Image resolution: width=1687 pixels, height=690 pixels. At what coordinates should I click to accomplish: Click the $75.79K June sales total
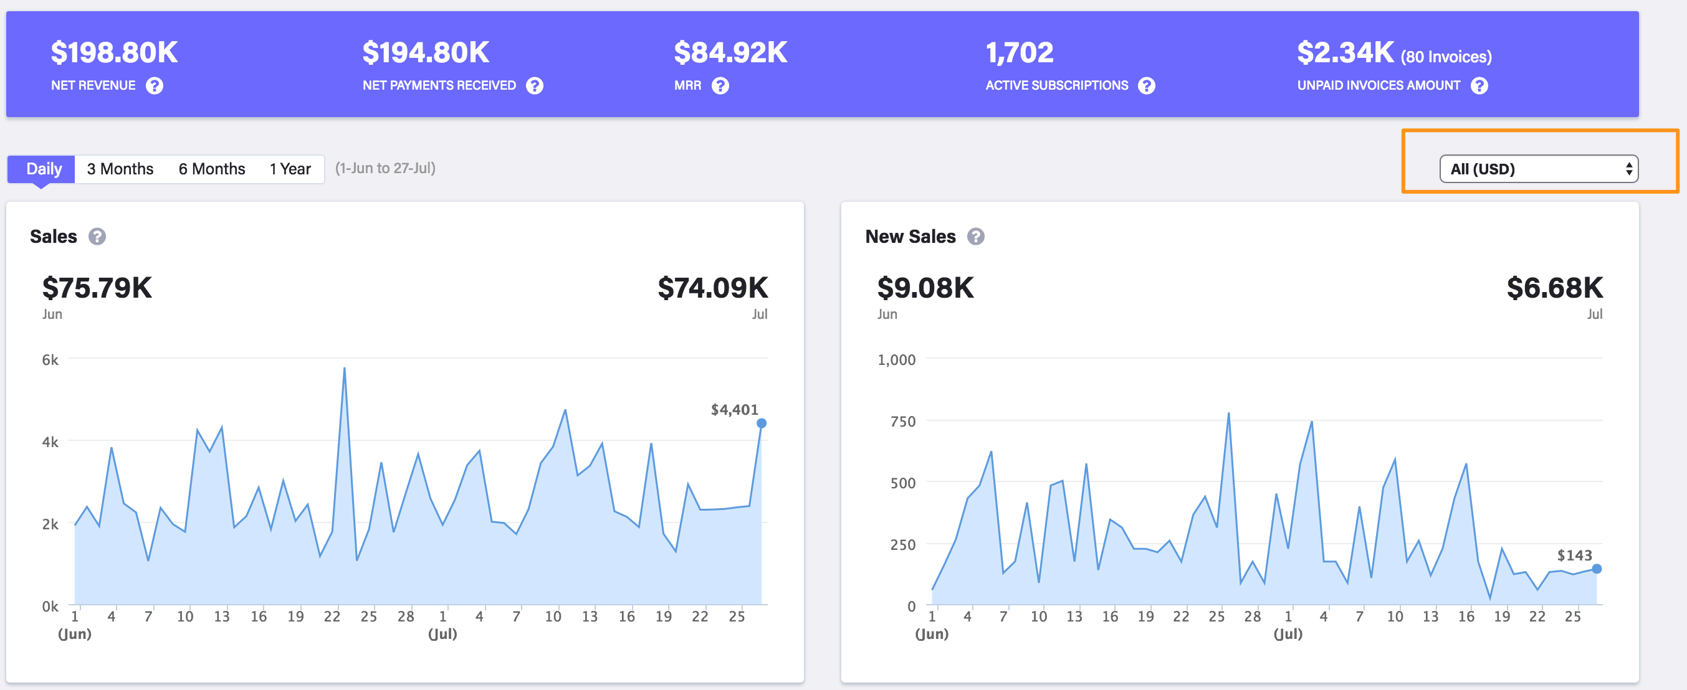coord(97,288)
